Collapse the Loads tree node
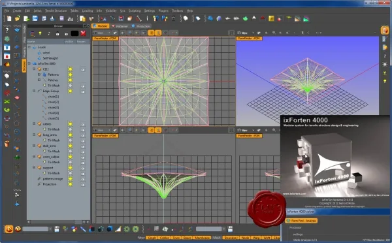The height and width of the screenshot is (243, 392). [29, 47]
